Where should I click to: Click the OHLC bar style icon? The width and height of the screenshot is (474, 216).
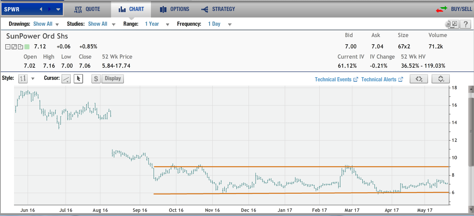[23, 79]
